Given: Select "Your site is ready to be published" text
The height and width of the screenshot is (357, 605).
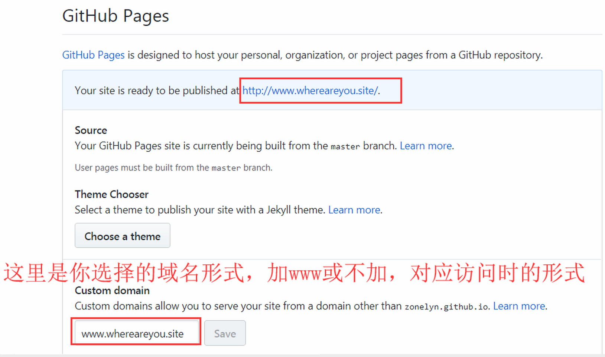Looking at the screenshot, I should pyautogui.click(x=157, y=90).
